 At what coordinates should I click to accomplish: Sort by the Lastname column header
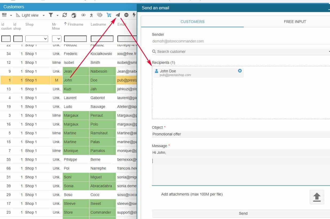tap(98, 24)
